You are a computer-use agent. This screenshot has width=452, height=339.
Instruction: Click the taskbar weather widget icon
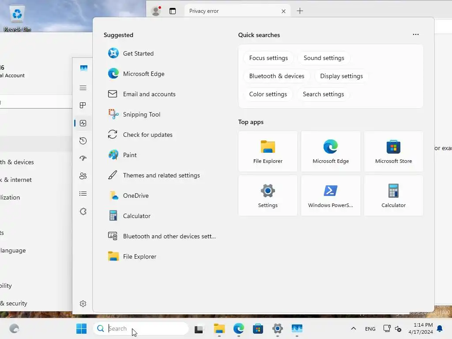pyautogui.click(x=14, y=328)
